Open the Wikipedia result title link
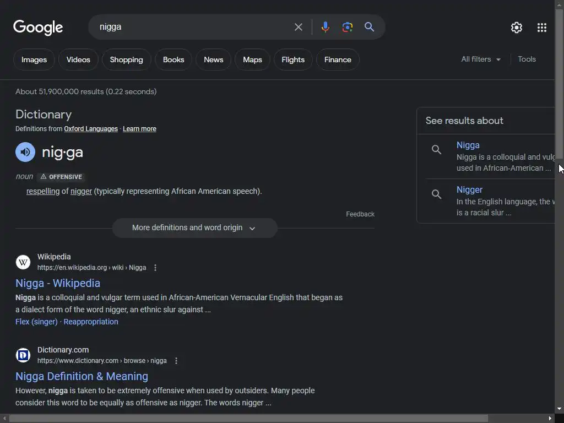The width and height of the screenshot is (564, 423). (57, 284)
